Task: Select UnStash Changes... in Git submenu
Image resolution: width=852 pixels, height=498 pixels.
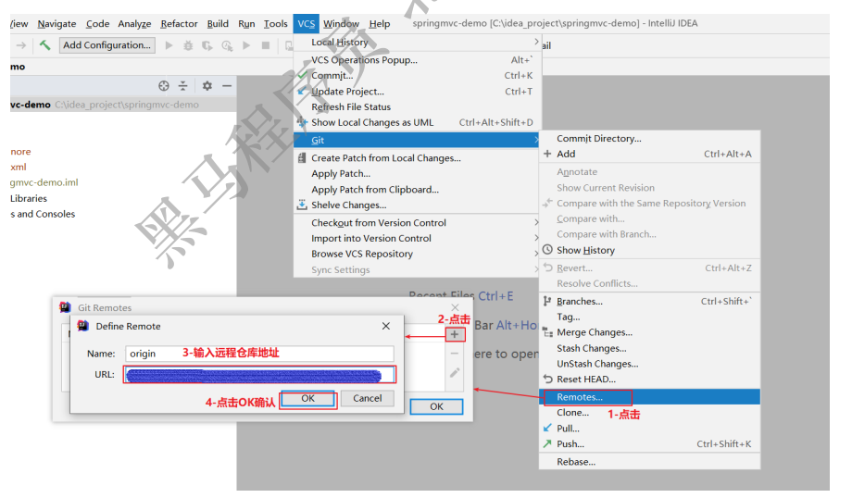Action: tap(649, 363)
